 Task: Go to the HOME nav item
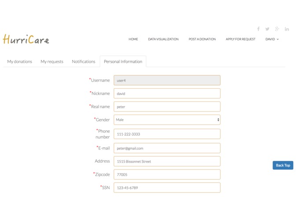click(133, 39)
